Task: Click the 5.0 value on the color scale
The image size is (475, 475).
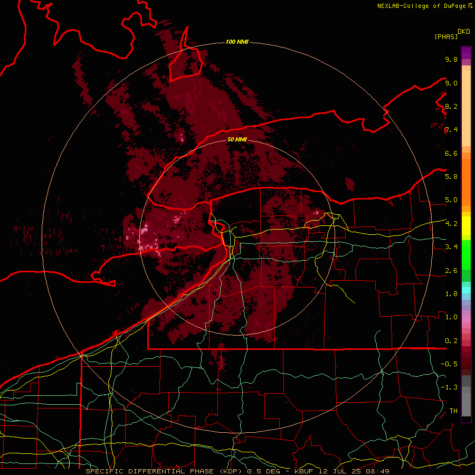Action: pyautogui.click(x=451, y=200)
